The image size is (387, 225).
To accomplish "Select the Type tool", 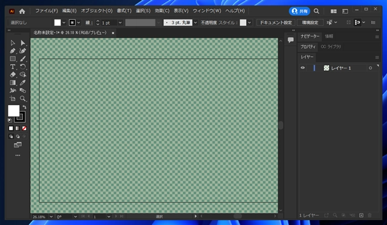I will coord(13,67).
